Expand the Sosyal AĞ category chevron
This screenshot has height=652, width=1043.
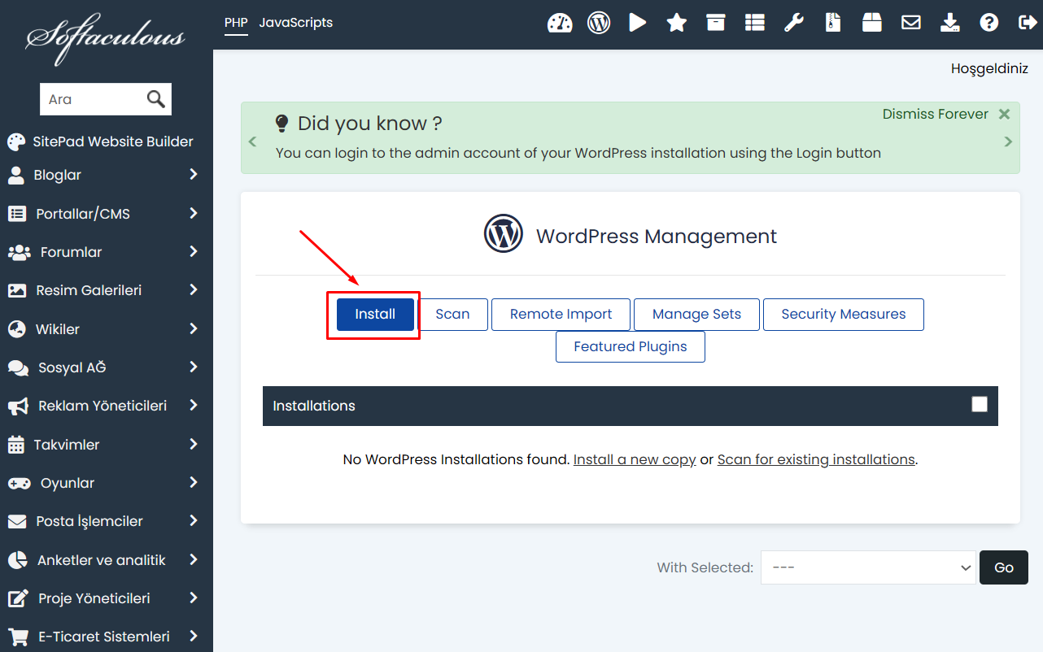pos(194,367)
